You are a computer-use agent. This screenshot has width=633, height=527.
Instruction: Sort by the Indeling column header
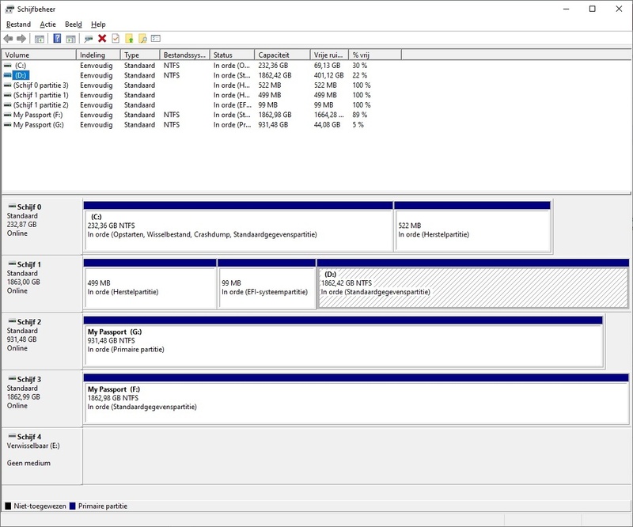click(98, 55)
